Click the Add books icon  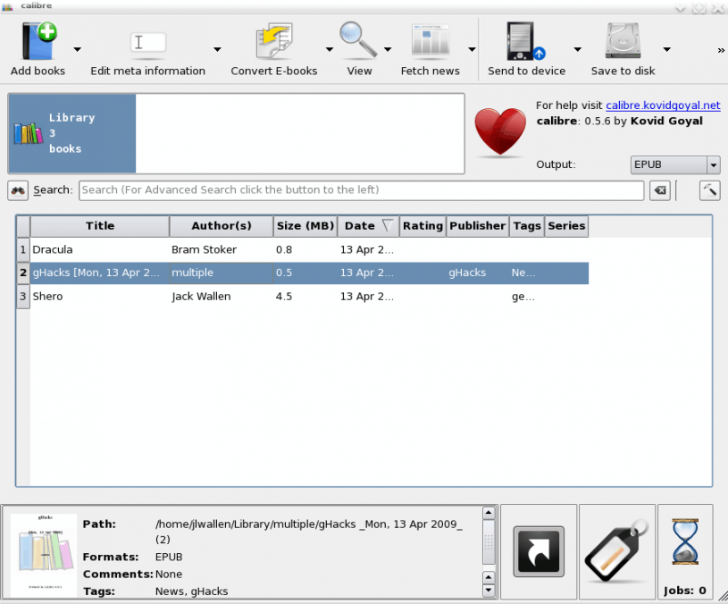(x=39, y=41)
